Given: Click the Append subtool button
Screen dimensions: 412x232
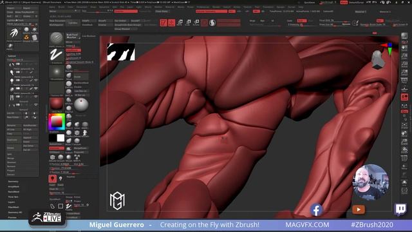Looking at the screenshot, I should pyautogui.click(x=30, y=137).
